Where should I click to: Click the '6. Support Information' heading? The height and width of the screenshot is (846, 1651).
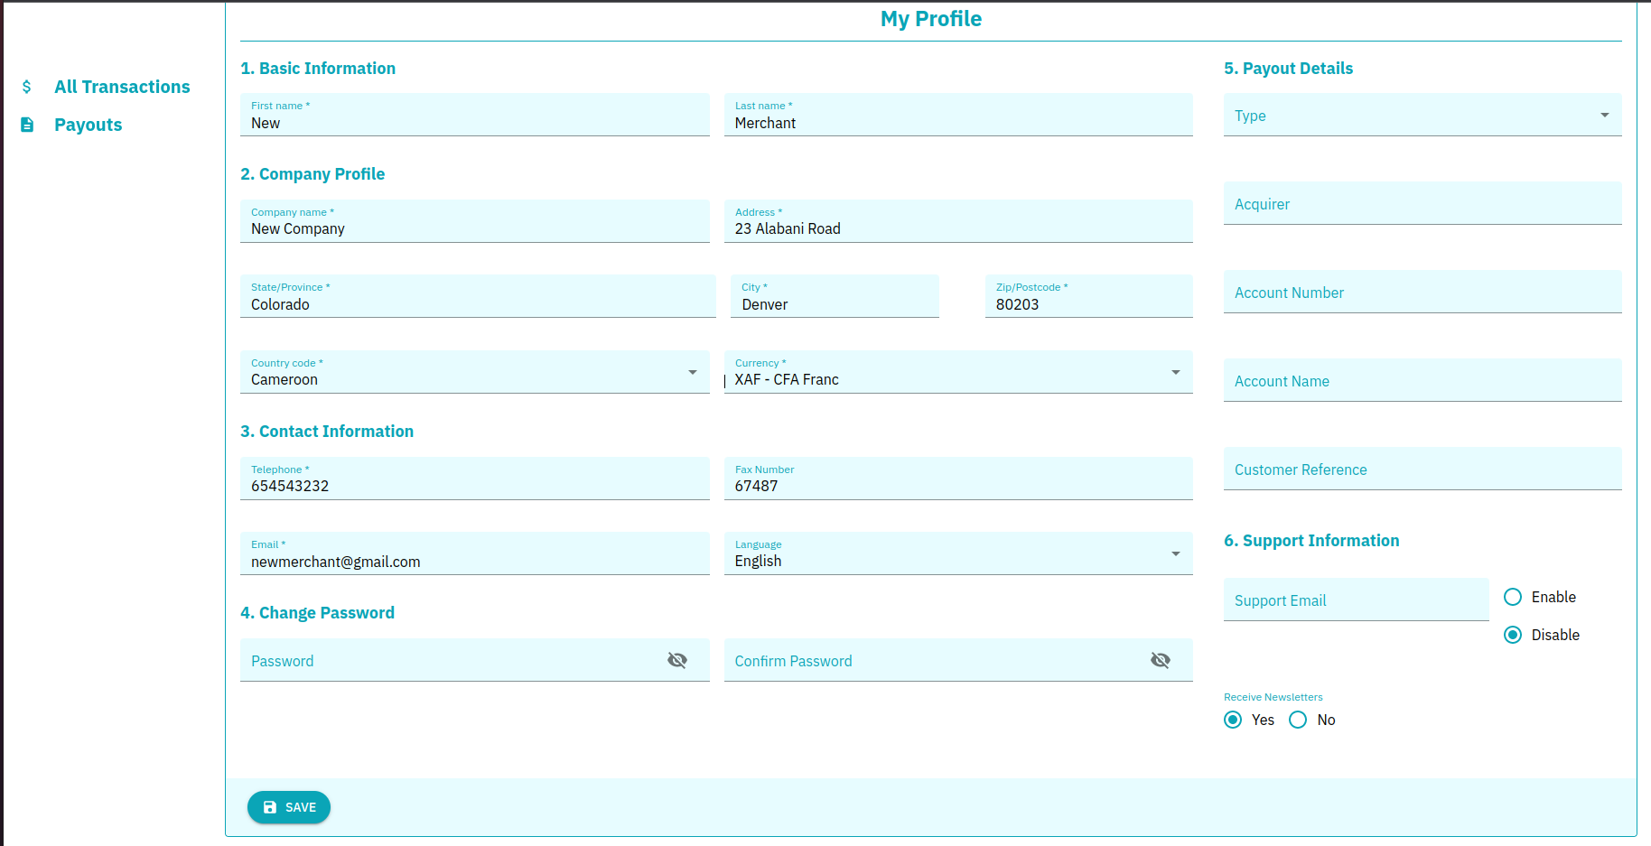tap(1311, 541)
